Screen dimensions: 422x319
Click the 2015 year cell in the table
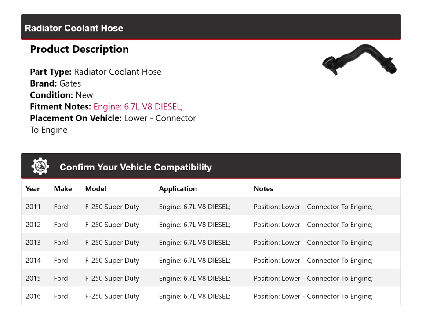(33, 279)
